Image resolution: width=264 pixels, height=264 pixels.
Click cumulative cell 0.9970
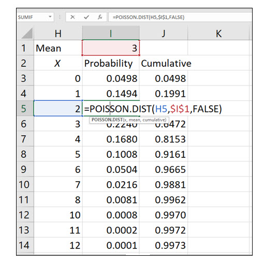[164, 215]
